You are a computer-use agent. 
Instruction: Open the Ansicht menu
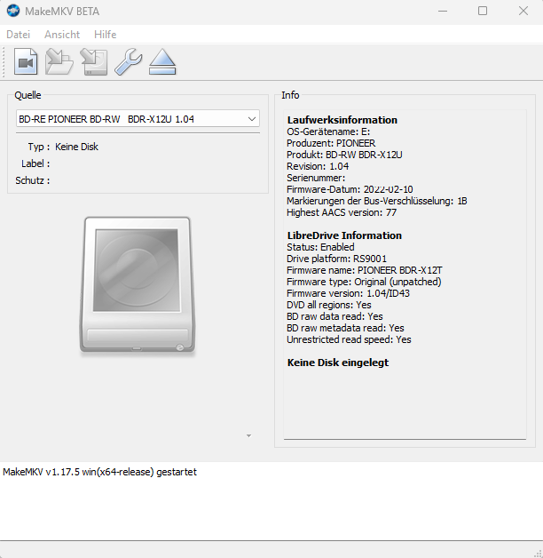[x=62, y=35]
